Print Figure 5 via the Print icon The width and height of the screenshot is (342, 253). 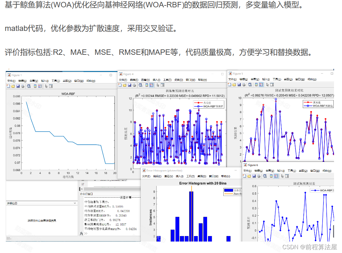(243, 85)
